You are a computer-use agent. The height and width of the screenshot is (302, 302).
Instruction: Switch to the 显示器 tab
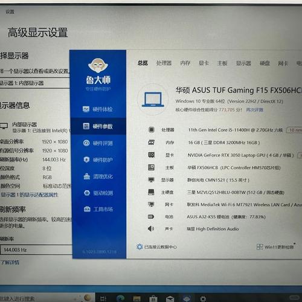[x=243, y=63]
